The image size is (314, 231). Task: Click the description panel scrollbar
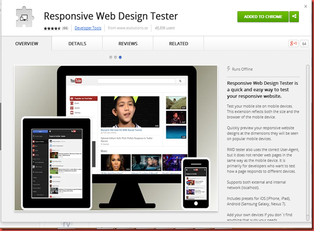pos(308,142)
